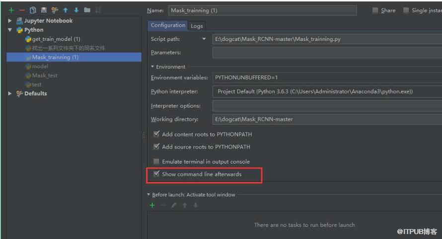Create a new folder for configurations
The height and width of the screenshot is (239, 442).
coord(87,10)
